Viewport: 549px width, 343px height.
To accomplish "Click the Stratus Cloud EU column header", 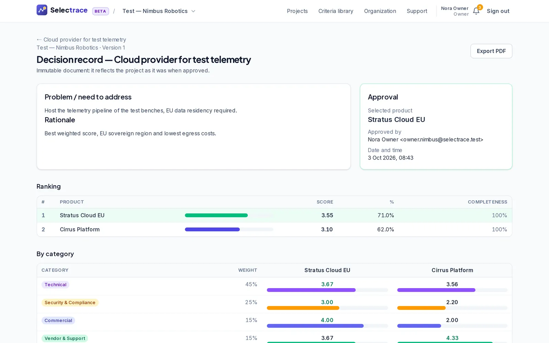I will (327, 270).
